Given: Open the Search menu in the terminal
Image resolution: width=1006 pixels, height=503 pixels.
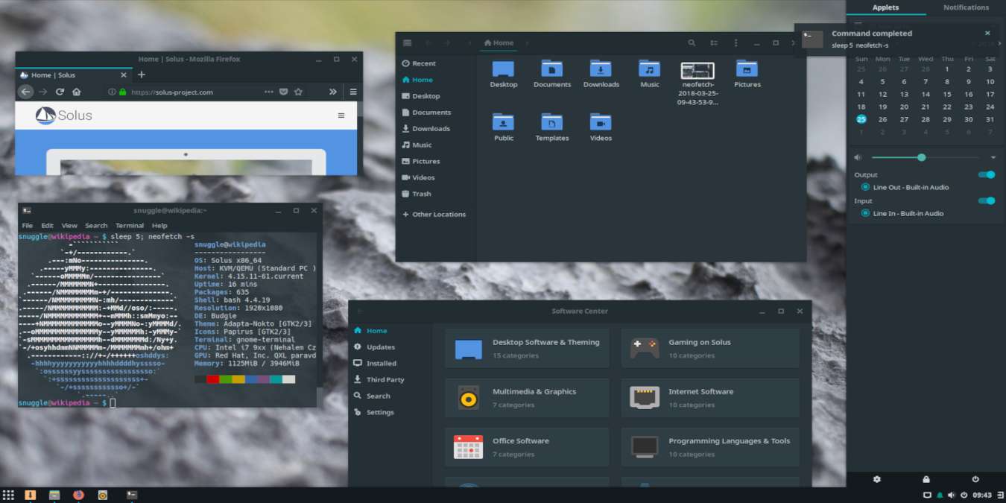Looking at the screenshot, I should [x=96, y=225].
